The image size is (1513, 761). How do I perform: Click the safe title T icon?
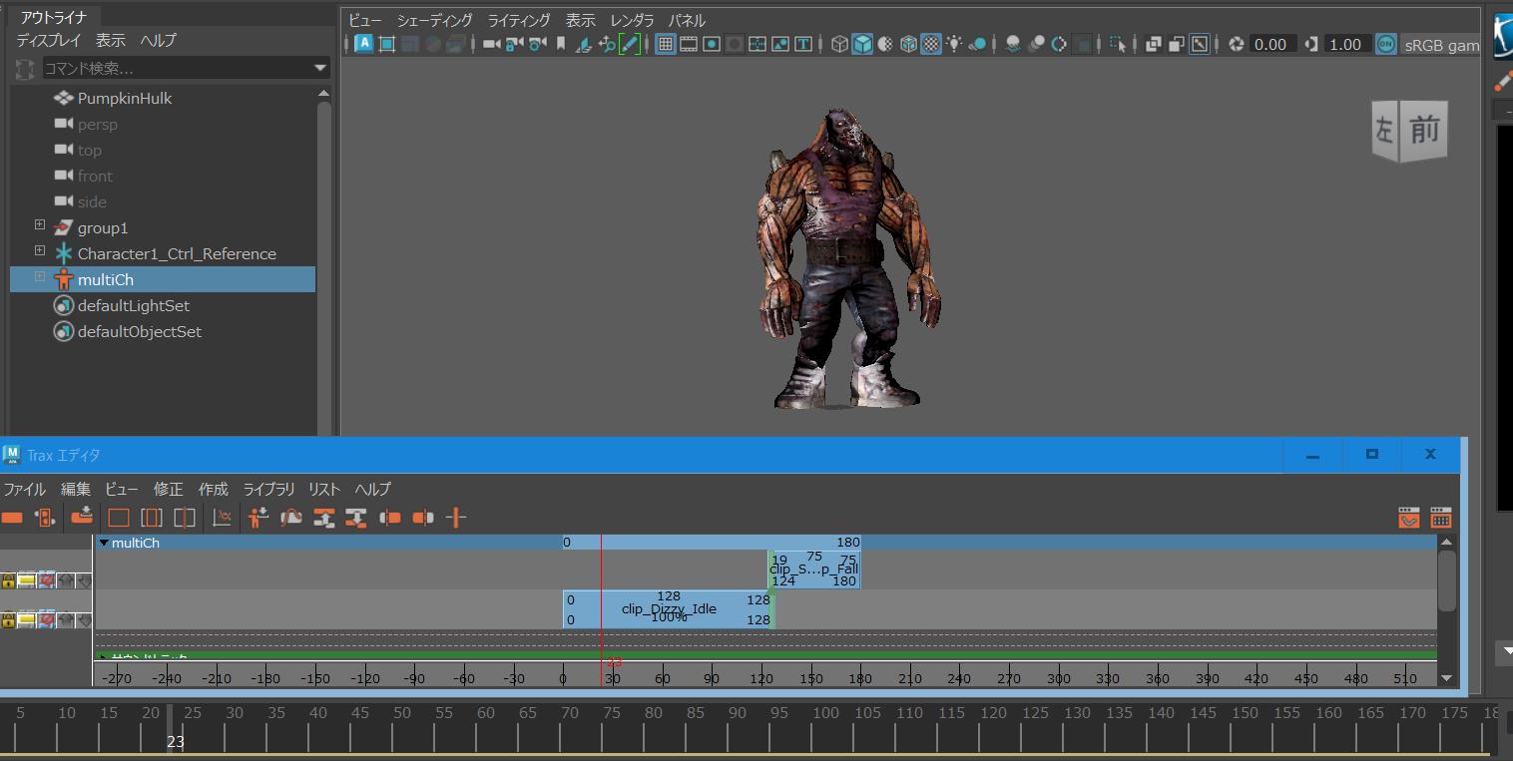point(802,44)
